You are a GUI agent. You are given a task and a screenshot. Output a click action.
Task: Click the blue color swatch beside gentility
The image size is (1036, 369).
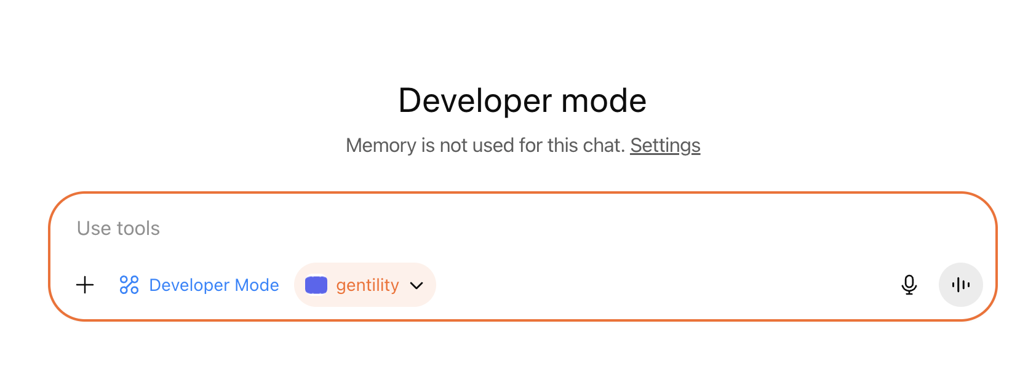pos(316,285)
